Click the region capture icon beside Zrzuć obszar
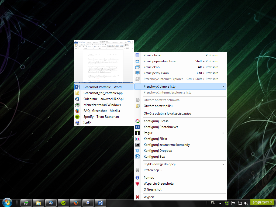This screenshot has height=207, width=276. (x=137, y=55)
